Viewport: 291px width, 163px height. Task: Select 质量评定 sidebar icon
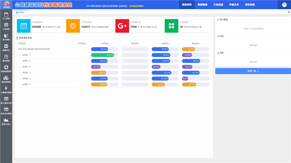click(x=6, y=47)
